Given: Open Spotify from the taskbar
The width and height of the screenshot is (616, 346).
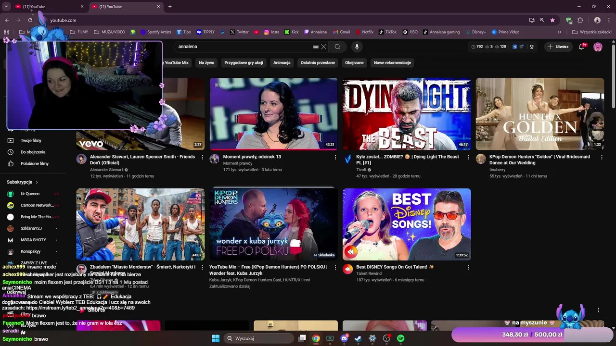Looking at the screenshot, I should [400, 338].
